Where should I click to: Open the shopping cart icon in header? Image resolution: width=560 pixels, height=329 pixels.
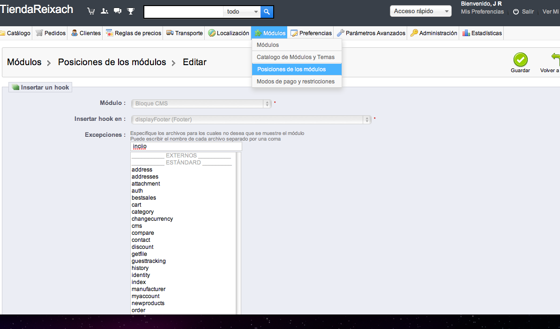(x=91, y=11)
